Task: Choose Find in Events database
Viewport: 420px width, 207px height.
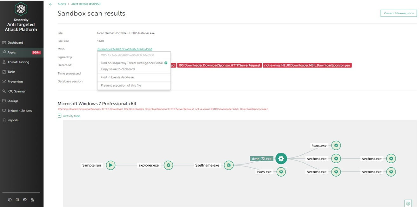Action: click(x=117, y=77)
